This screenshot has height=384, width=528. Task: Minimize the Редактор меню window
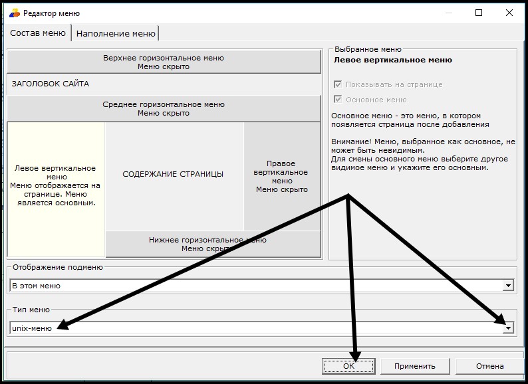448,13
